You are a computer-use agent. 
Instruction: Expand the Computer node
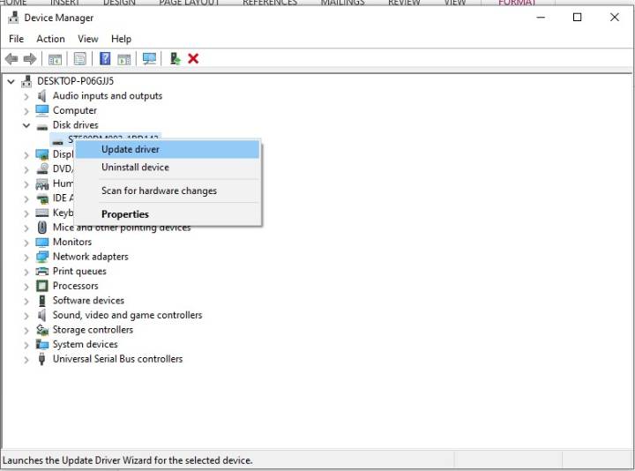pyautogui.click(x=26, y=111)
